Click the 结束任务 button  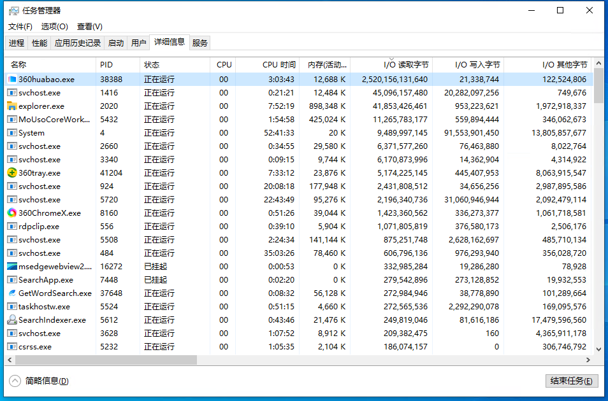572,381
